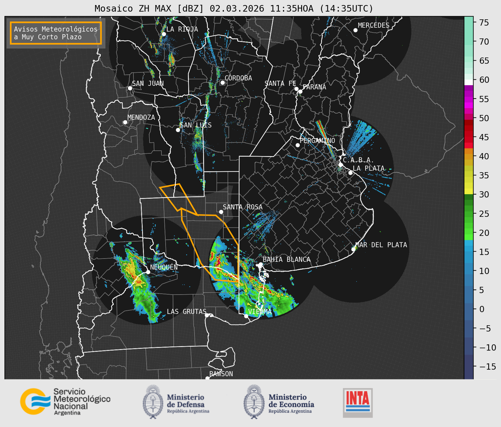Click the NEUQUÉN city marker dot
The image size is (501, 427).
tap(148, 272)
